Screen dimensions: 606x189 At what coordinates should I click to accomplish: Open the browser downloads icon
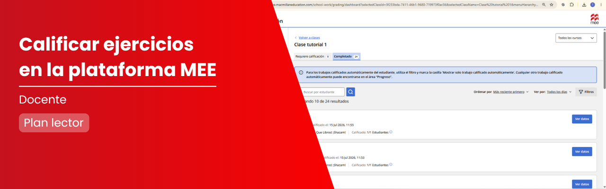(x=584, y=4)
